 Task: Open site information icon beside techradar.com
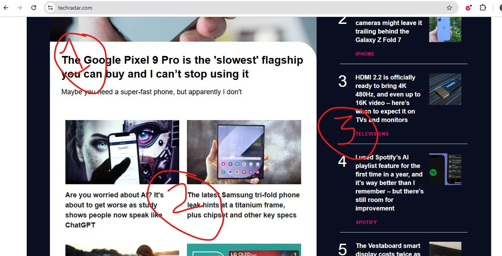[x=50, y=8]
